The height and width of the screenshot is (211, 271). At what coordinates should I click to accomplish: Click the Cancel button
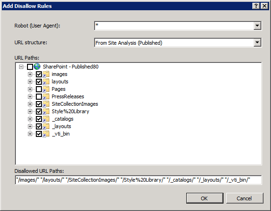coord(244,198)
